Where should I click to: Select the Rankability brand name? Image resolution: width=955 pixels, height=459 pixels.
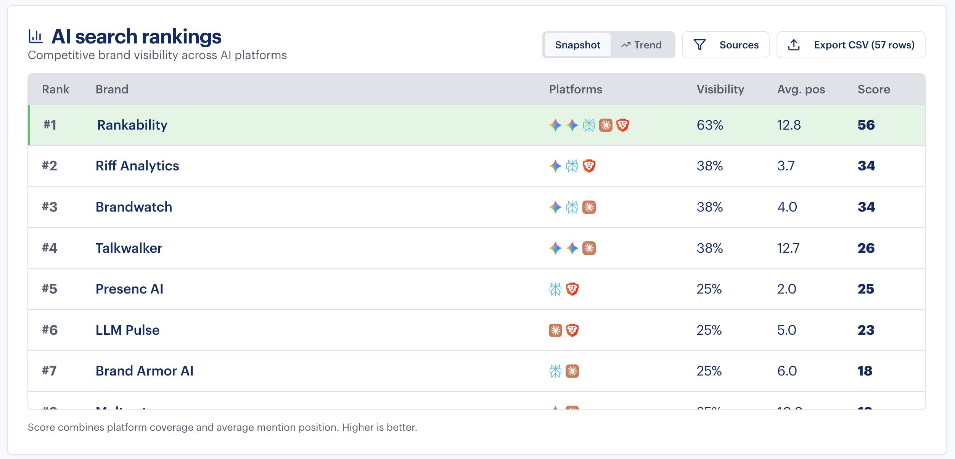tap(132, 125)
